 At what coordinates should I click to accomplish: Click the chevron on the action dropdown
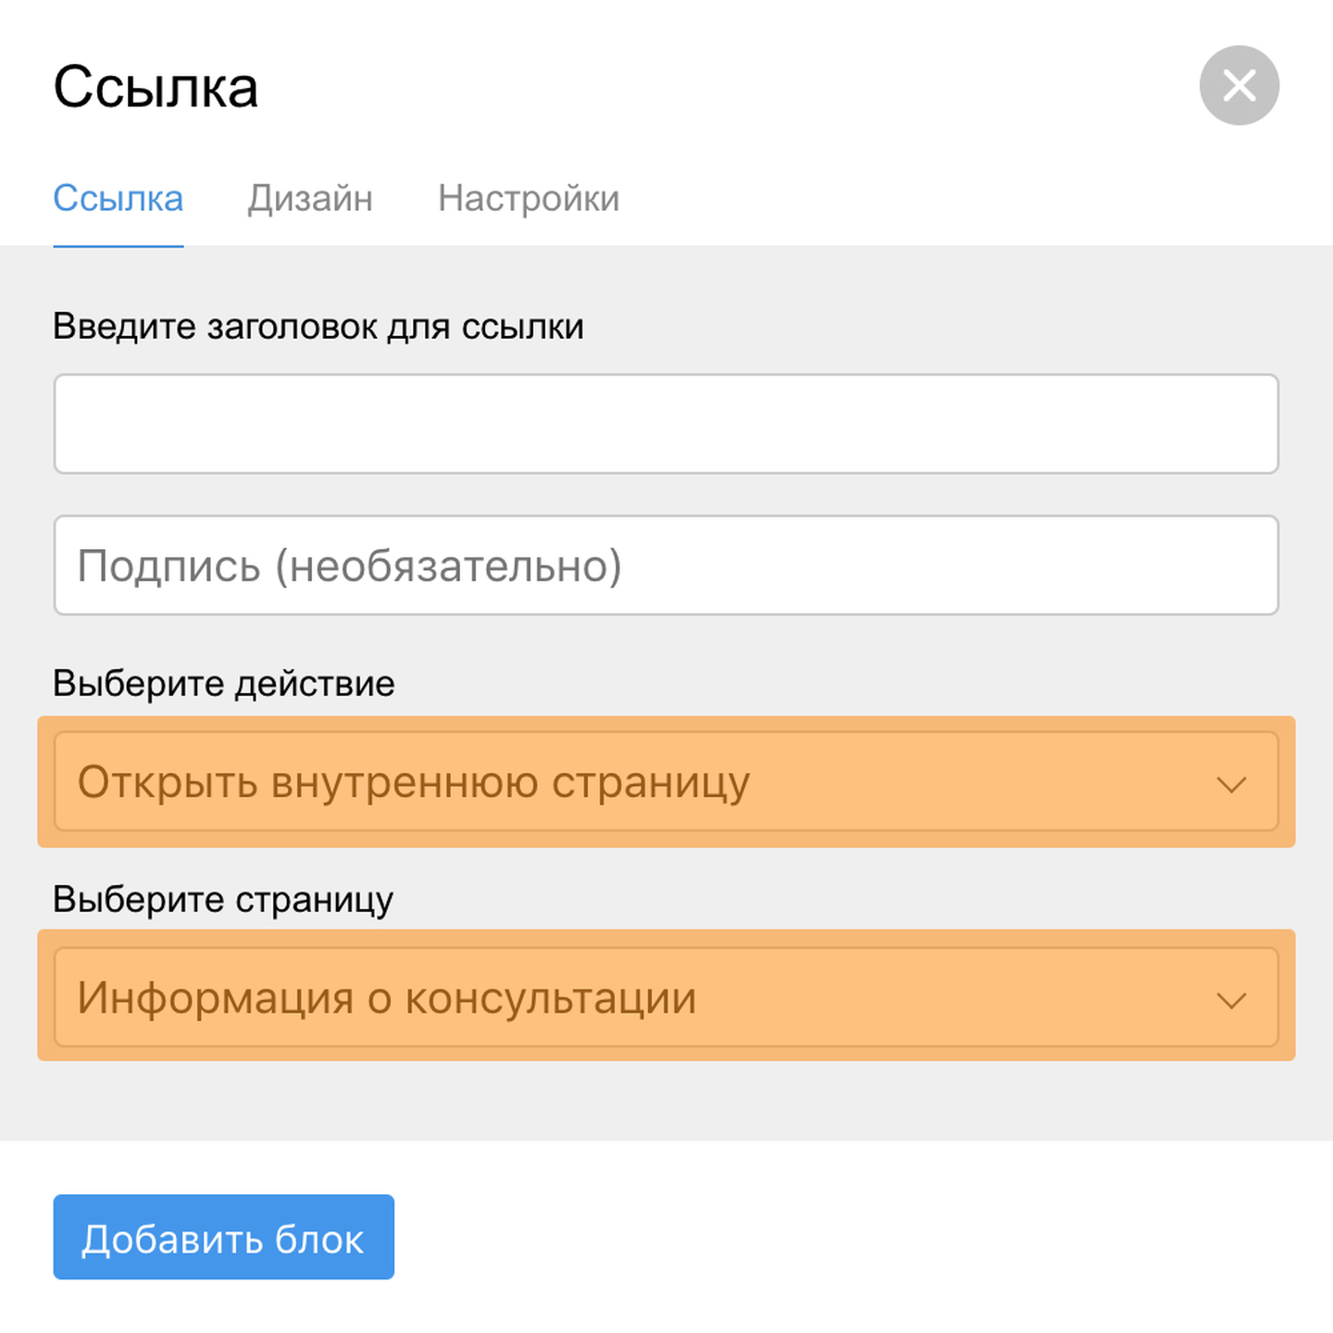click(1231, 785)
